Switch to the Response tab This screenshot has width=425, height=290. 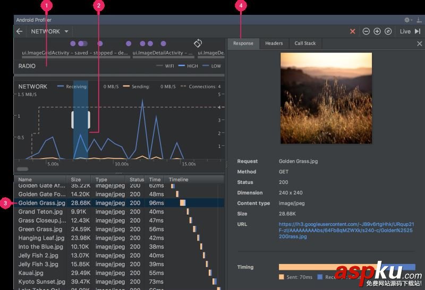(x=243, y=43)
